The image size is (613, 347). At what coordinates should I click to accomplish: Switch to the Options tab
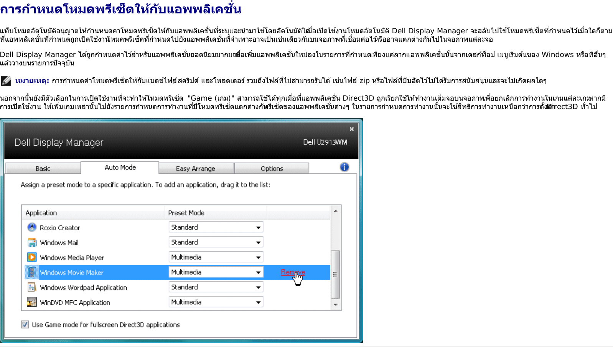pyautogui.click(x=272, y=168)
